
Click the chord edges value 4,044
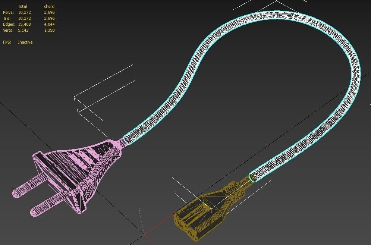pyautogui.click(x=49, y=24)
